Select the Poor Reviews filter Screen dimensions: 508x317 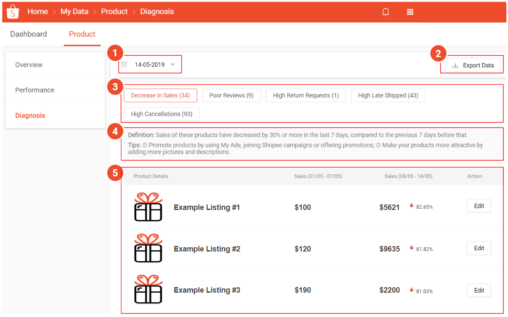[231, 95]
